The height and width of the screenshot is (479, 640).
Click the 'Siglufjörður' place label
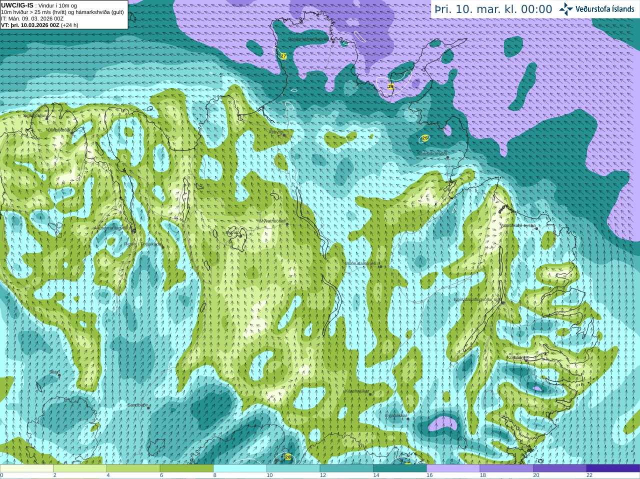[x=35, y=115]
